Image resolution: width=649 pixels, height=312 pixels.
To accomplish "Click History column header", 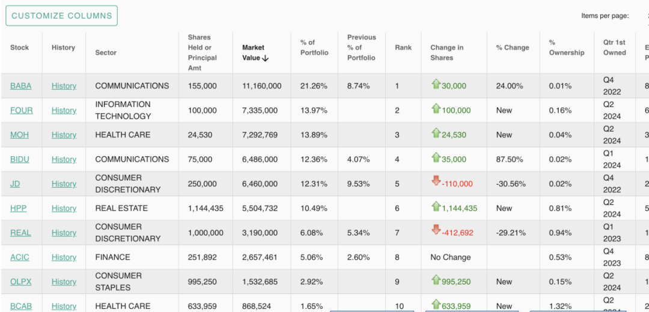I will click(x=63, y=47).
